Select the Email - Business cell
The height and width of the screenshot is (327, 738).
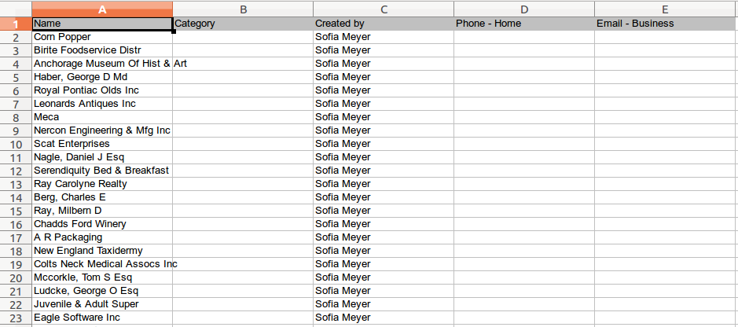click(x=665, y=24)
